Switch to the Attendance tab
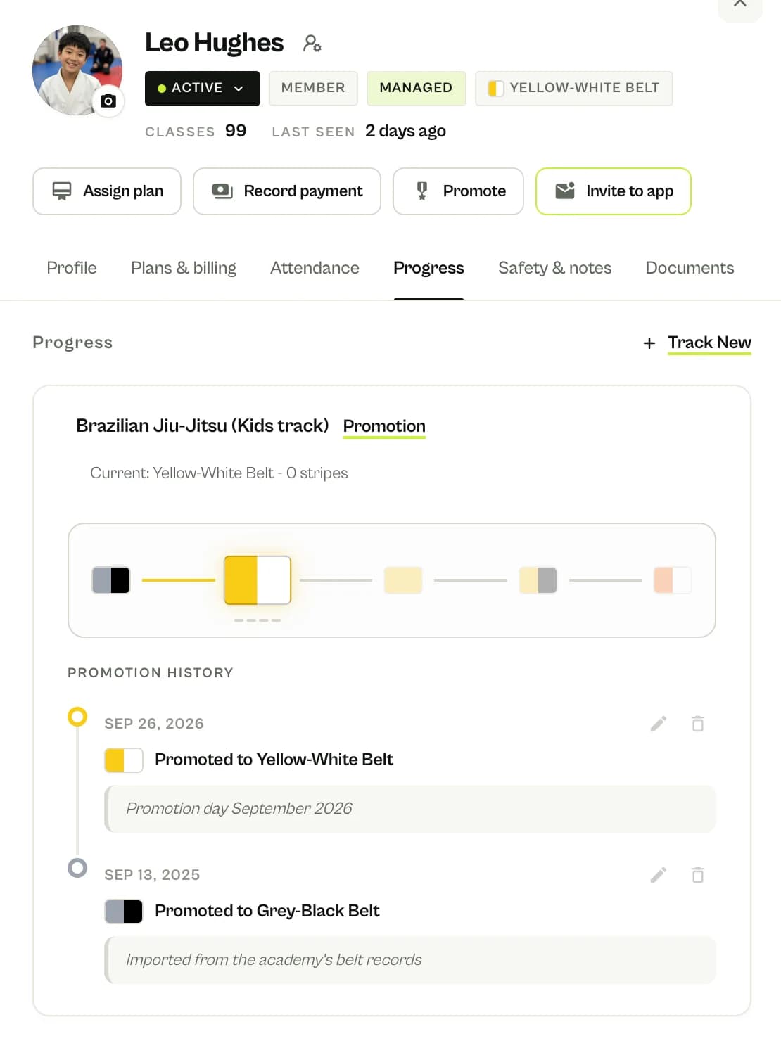Screen dimensions: 781x1055 tap(315, 268)
